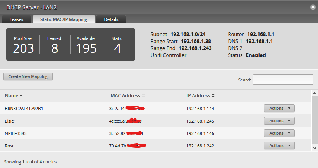
Task: Close the DHCP Server LAN2 dialog
Action: [x=313, y=7]
